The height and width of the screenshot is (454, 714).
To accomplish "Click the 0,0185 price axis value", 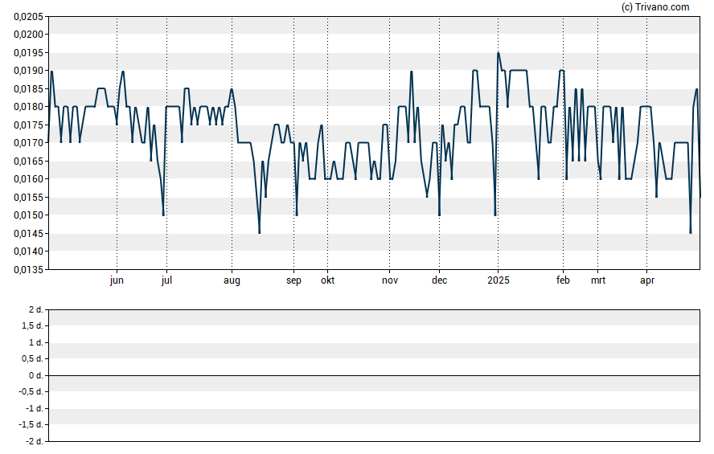I will (28, 88).
